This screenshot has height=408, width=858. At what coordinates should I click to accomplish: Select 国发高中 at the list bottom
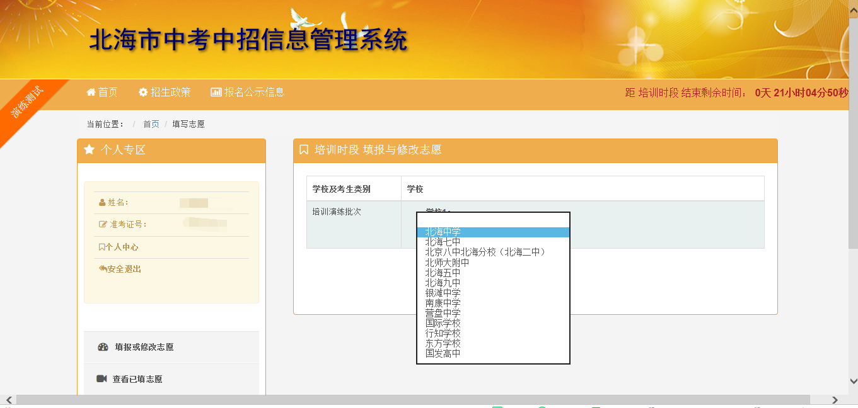(443, 353)
